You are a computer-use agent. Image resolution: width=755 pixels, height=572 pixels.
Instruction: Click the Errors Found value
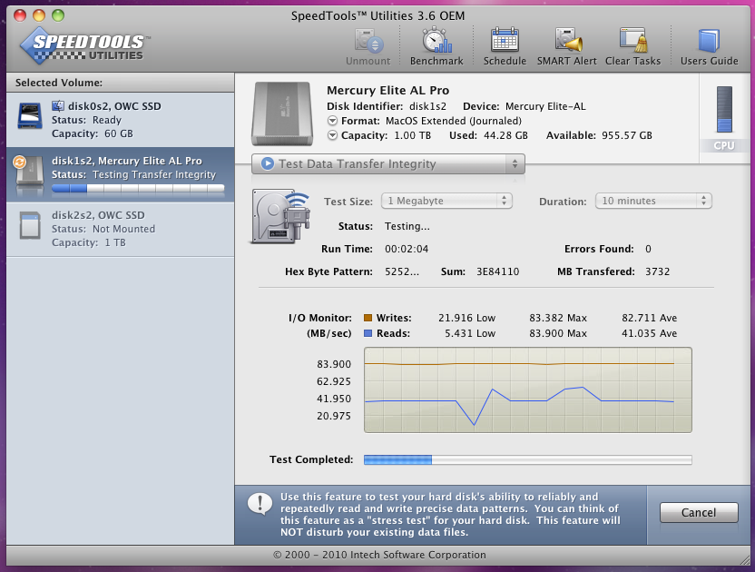pyautogui.click(x=648, y=249)
